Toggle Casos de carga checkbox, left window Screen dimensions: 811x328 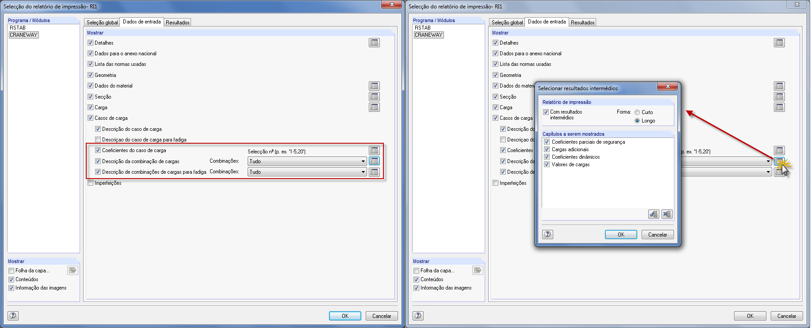(x=90, y=118)
